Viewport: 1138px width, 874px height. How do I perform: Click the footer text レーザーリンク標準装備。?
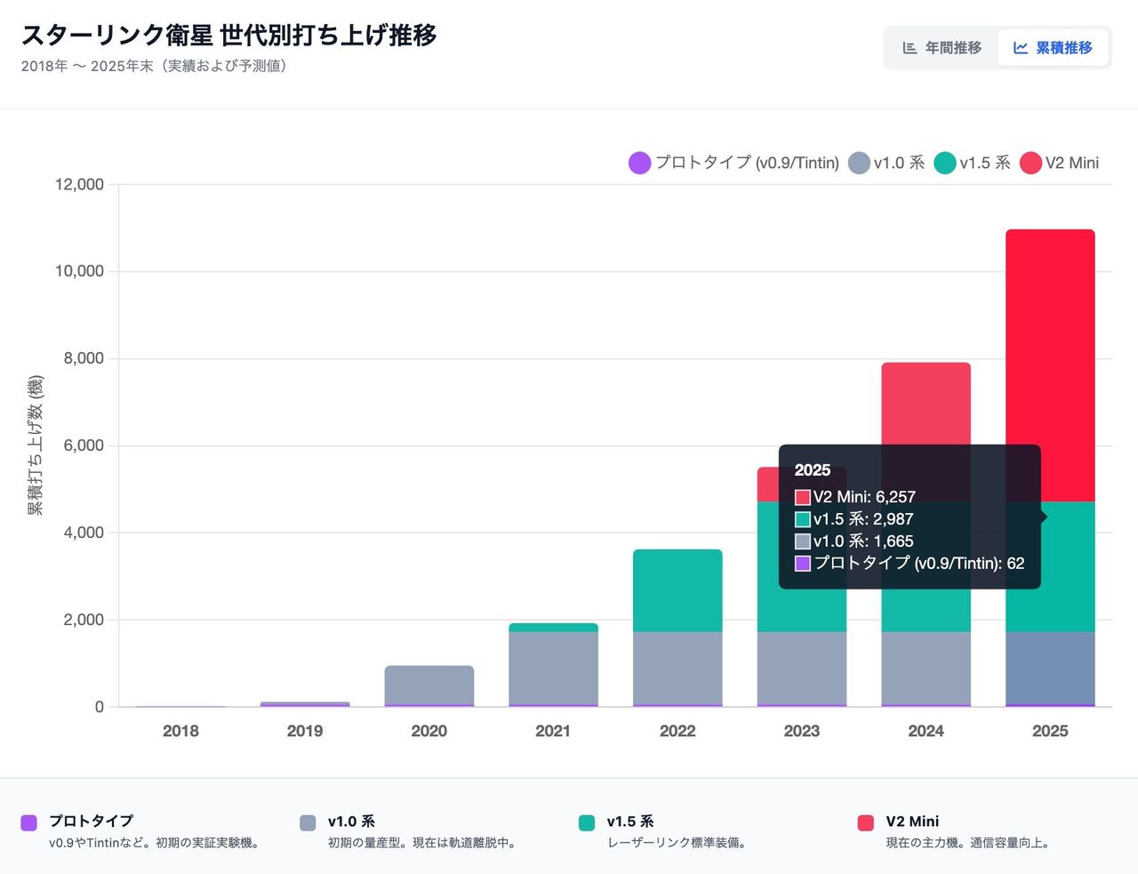point(677,843)
